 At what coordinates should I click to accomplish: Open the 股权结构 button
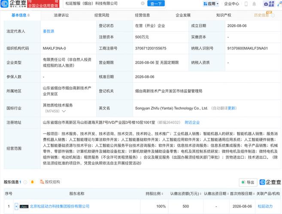[50, 182]
